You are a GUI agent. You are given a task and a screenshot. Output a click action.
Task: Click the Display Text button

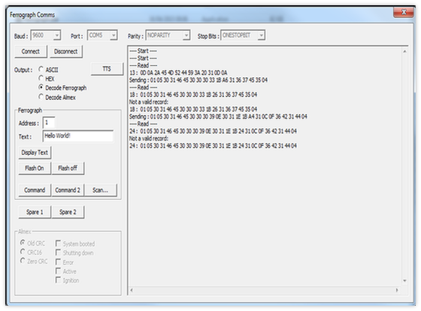(35, 152)
